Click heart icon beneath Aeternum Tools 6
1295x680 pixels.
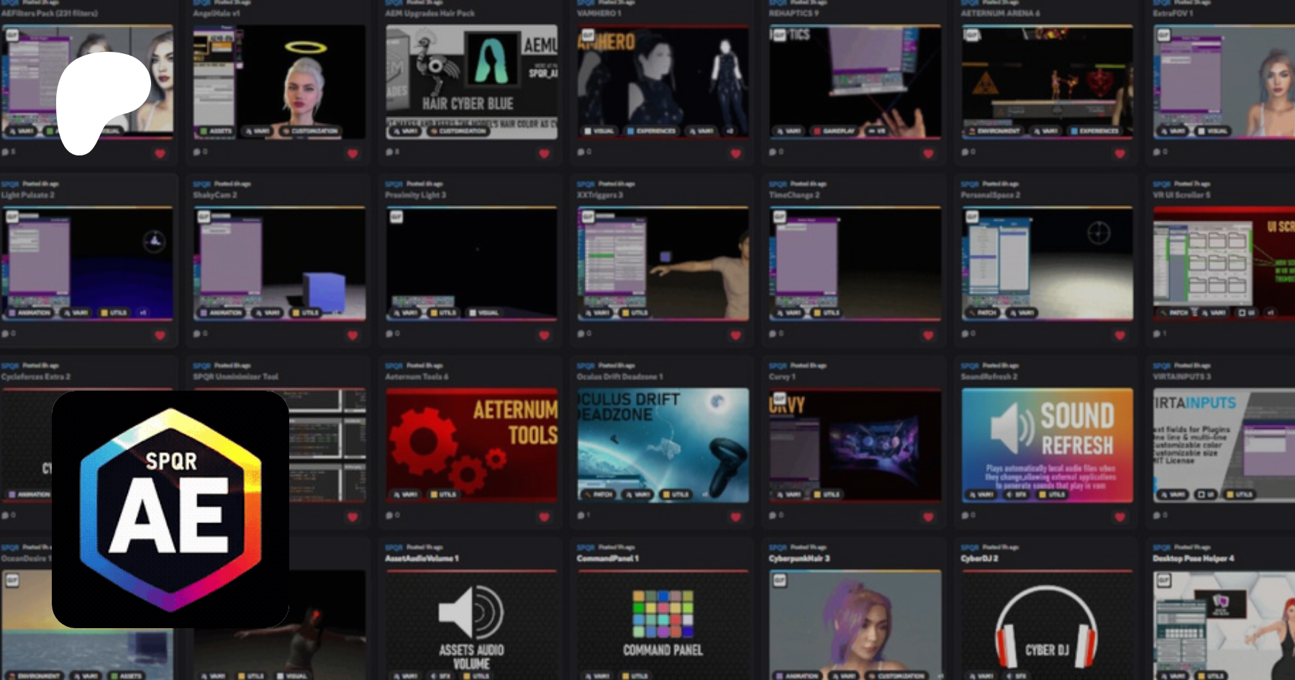544,517
